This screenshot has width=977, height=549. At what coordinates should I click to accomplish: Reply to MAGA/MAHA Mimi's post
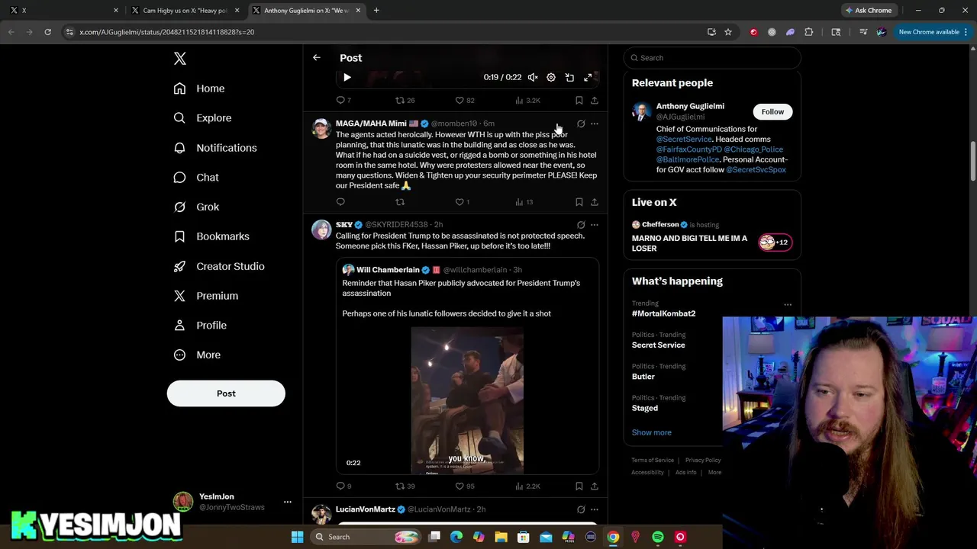pyautogui.click(x=340, y=202)
